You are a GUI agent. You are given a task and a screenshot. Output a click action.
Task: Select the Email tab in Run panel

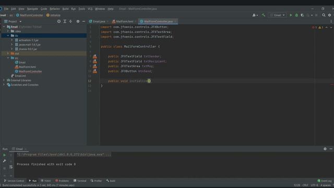click(19, 149)
